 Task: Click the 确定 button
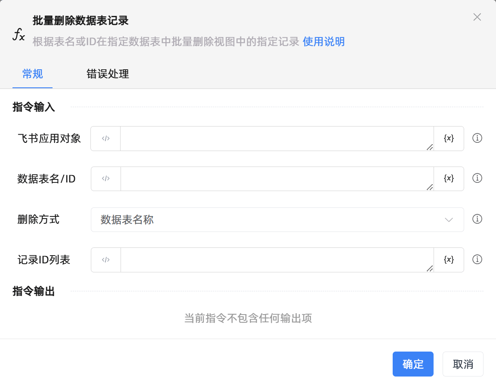pos(412,364)
